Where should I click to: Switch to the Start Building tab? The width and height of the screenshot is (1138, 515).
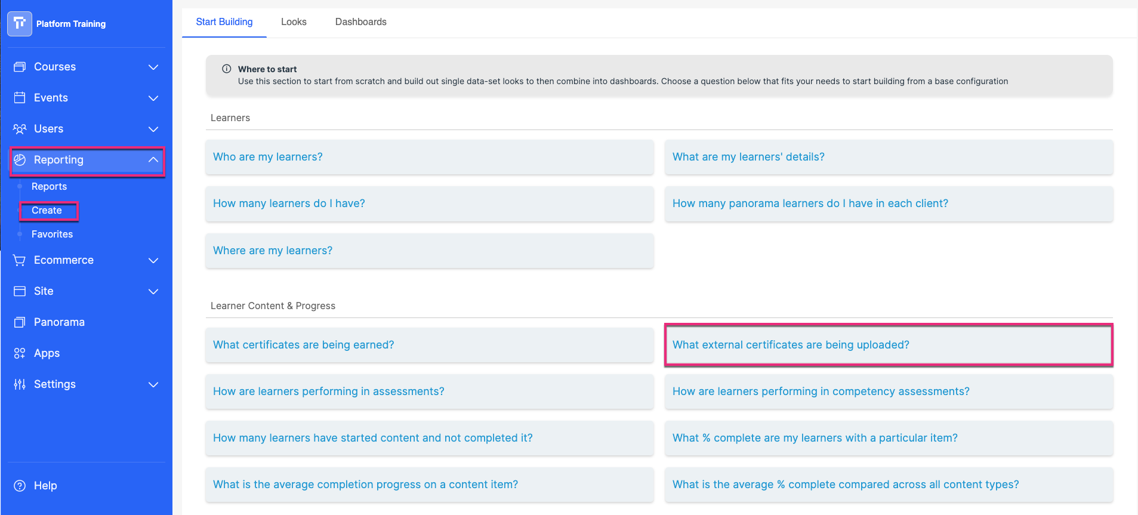point(224,22)
